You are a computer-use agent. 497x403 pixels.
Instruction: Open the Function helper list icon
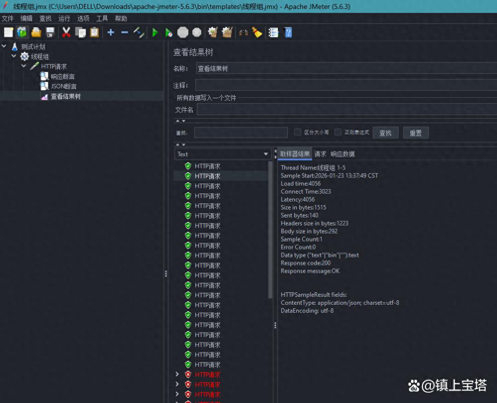273,32
